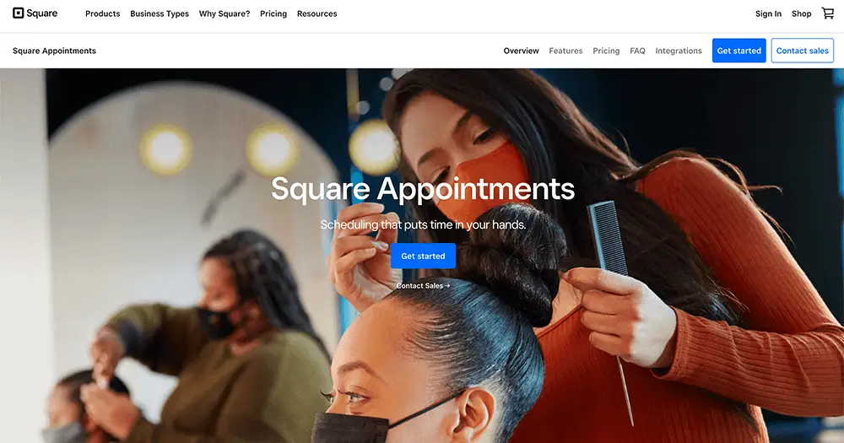Click Get started in the hero banner

[423, 257]
